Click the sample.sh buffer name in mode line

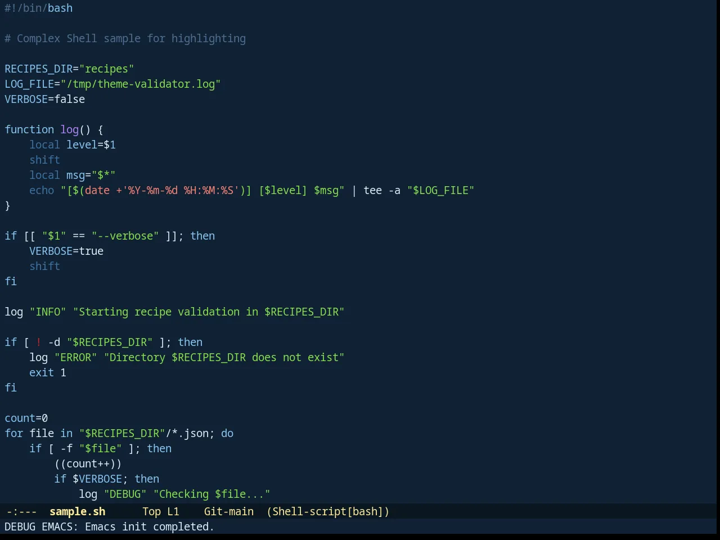click(78, 511)
